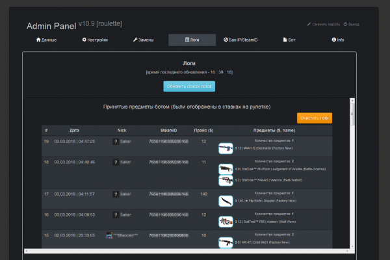Open the Настройки tab

point(95,40)
